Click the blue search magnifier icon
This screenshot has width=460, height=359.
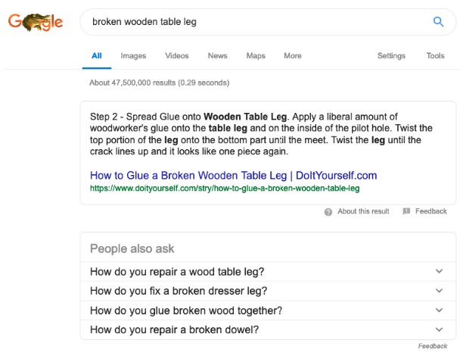tap(438, 22)
